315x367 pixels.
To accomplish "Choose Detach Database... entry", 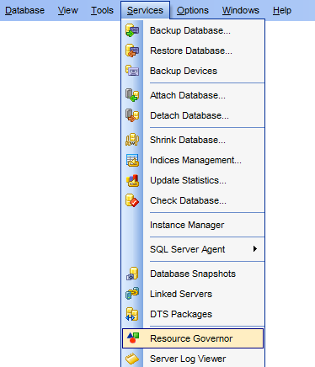I will pyautogui.click(x=193, y=115).
